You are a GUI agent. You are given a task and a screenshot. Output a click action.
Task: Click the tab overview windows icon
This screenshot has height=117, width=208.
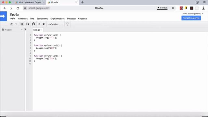pyautogui.click(x=197, y=2)
